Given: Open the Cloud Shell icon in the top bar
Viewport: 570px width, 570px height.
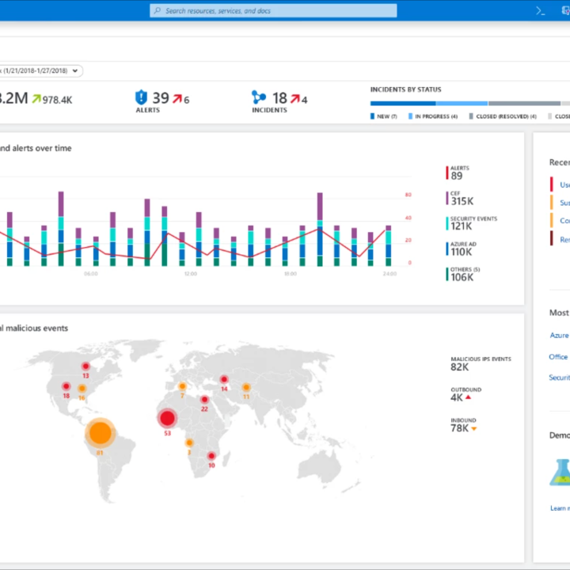Looking at the screenshot, I should coord(540,11).
